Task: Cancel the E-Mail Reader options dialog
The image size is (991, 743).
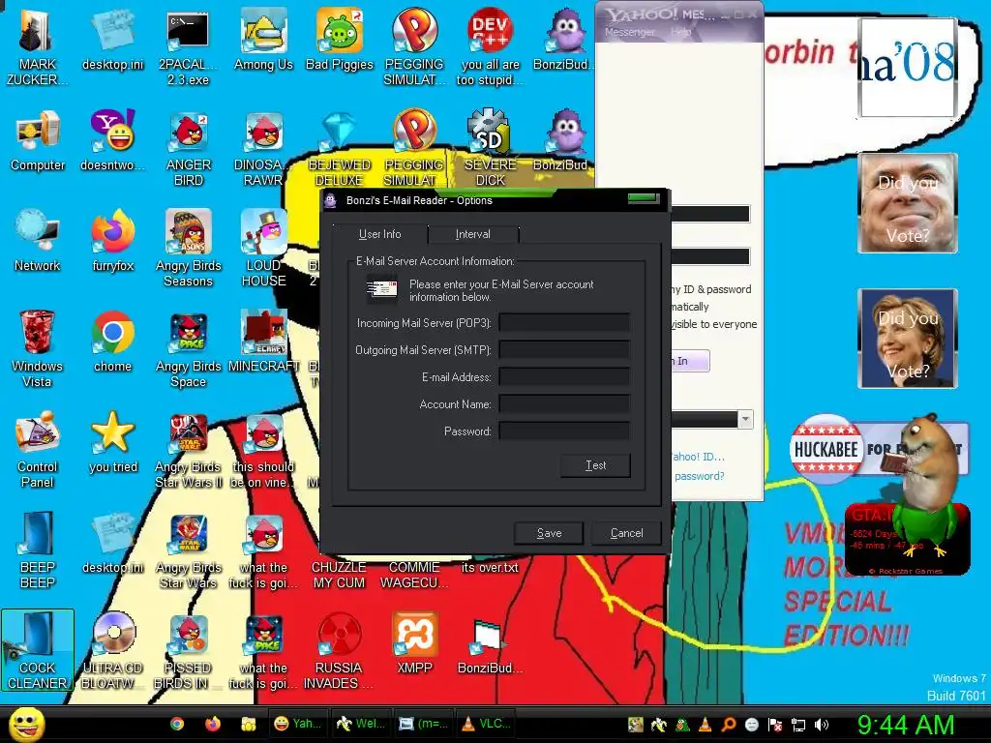Action: click(626, 533)
